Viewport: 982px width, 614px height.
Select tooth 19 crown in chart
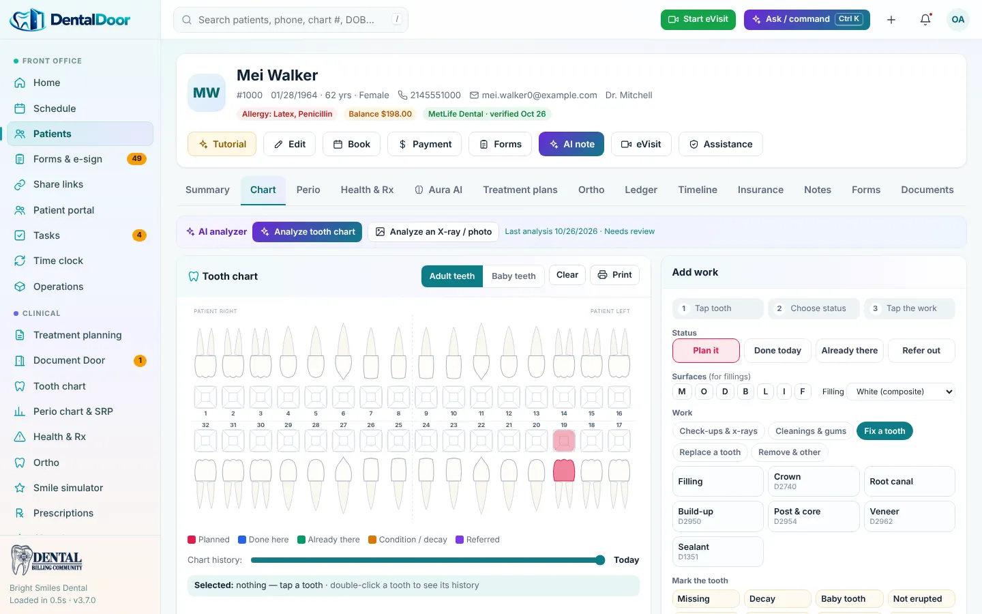(564, 471)
